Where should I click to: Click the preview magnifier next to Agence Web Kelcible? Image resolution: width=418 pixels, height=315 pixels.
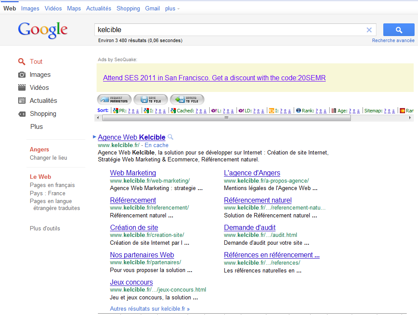click(x=171, y=137)
